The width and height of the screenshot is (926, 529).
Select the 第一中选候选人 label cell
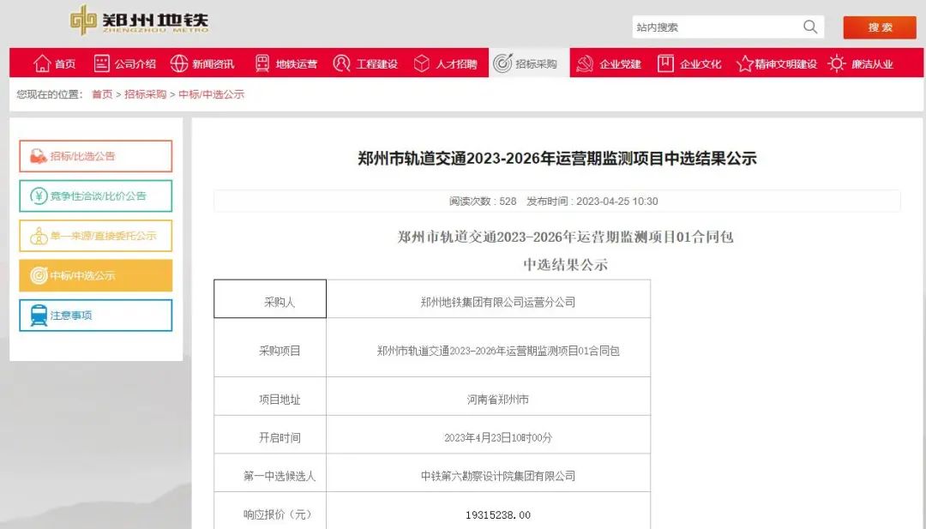click(x=270, y=473)
